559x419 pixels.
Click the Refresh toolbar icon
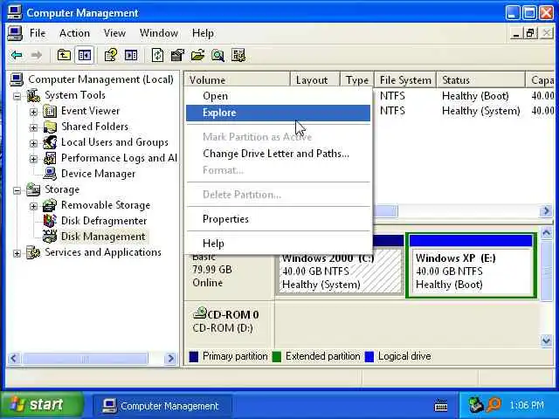pos(157,55)
